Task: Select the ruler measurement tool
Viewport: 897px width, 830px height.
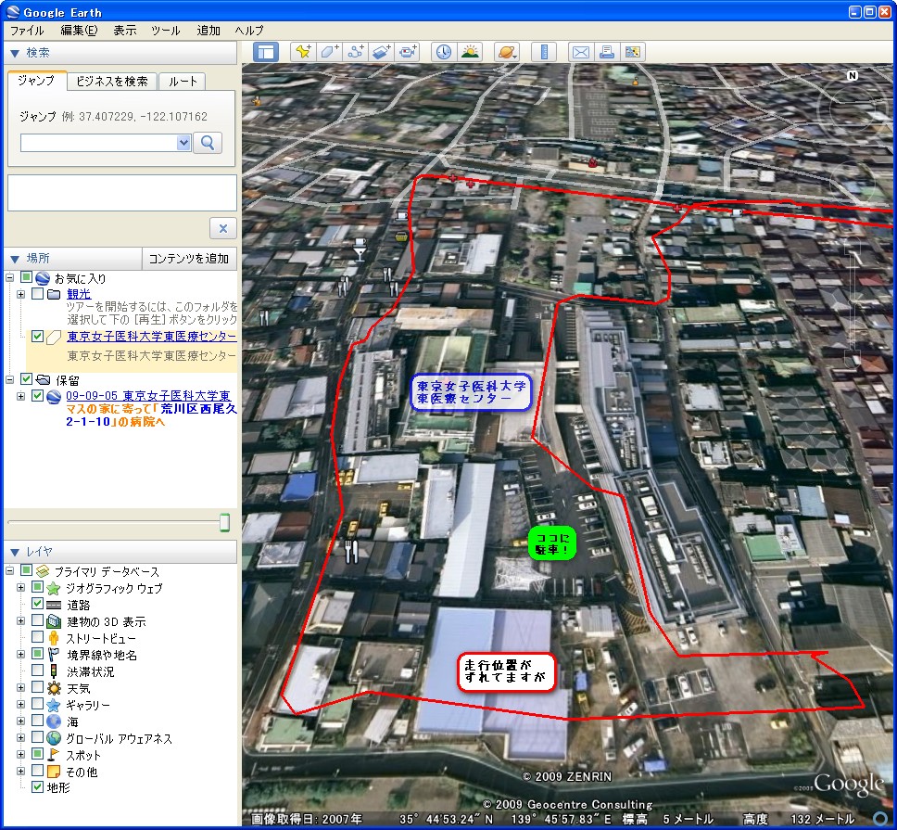Action: click(544, 52)
